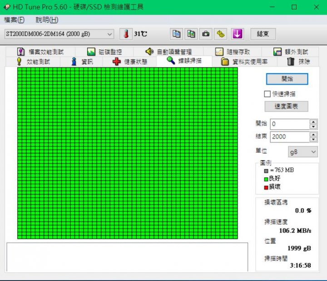Open the gB unit dropdown
Image resolution: width=327 pixels, height=281 pixels.
(x=303, y=152)
